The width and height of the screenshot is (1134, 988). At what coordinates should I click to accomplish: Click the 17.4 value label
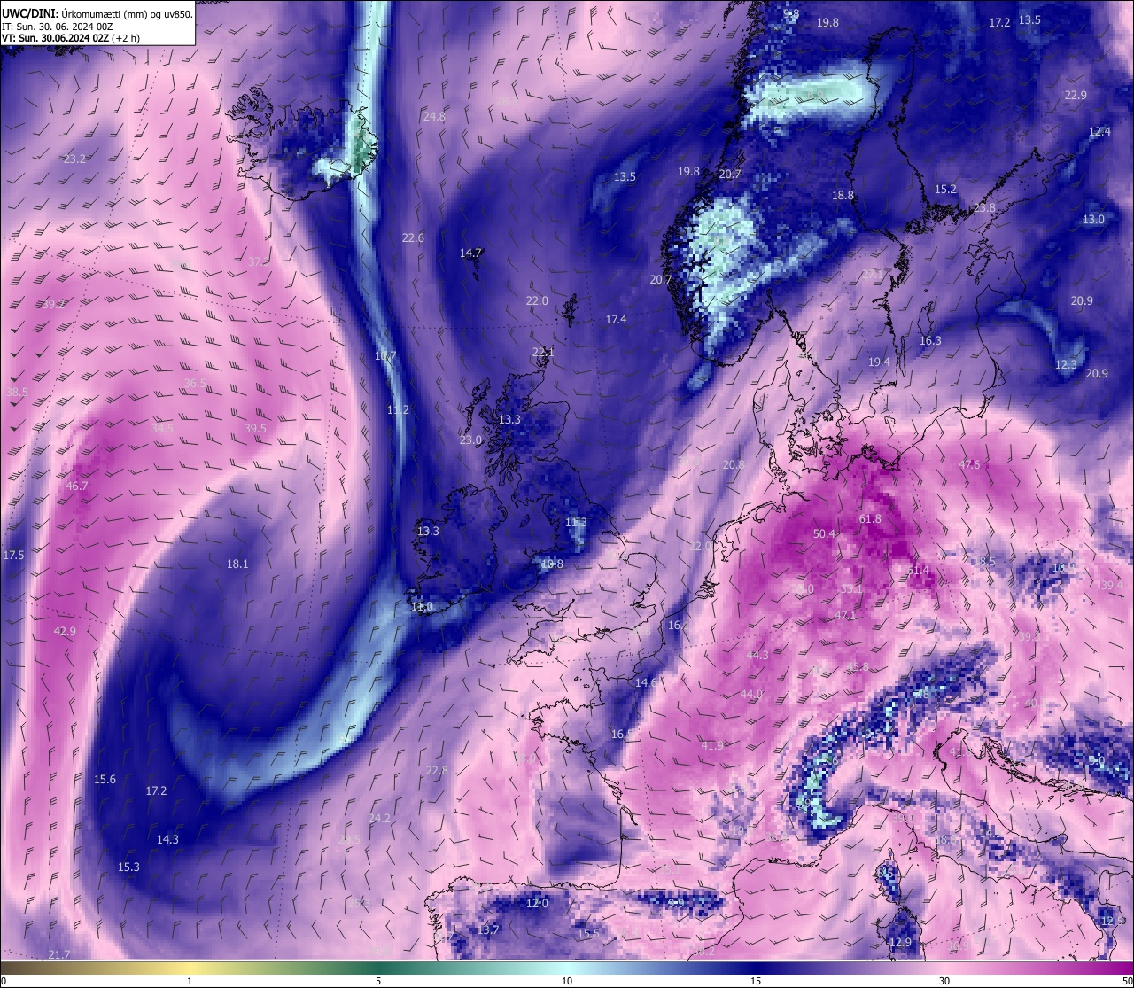(616, 319)
